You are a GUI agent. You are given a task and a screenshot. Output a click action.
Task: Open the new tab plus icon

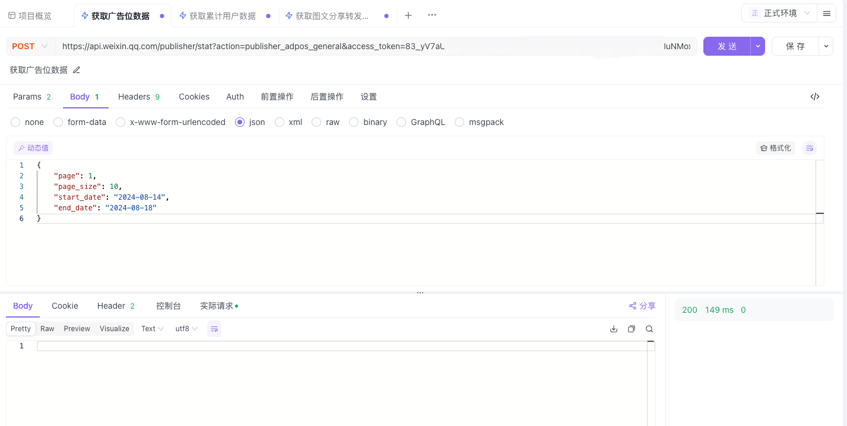pyautogui.click(x=408, y=15)
